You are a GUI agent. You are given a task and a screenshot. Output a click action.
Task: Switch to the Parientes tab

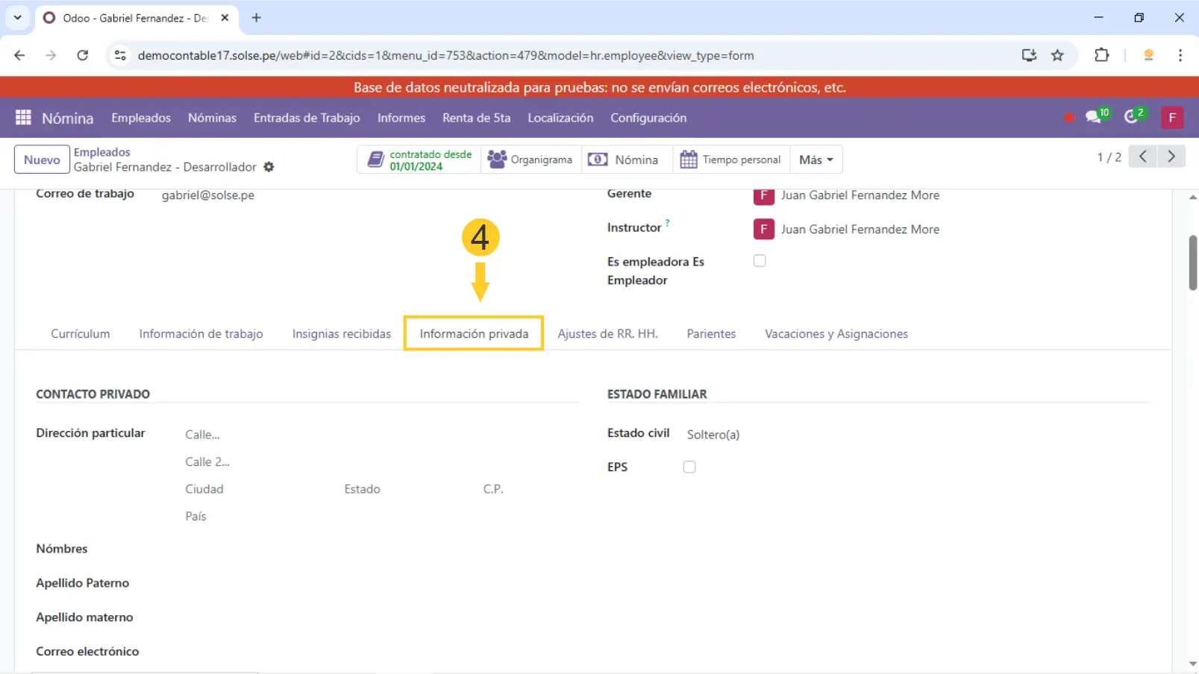click(x=711, y=334)
